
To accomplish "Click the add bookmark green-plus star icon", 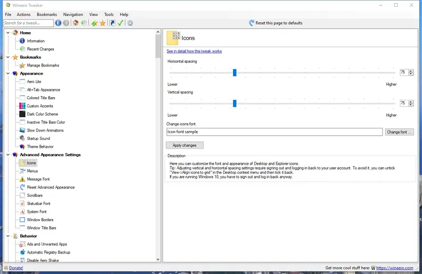I will click(94, 23).
